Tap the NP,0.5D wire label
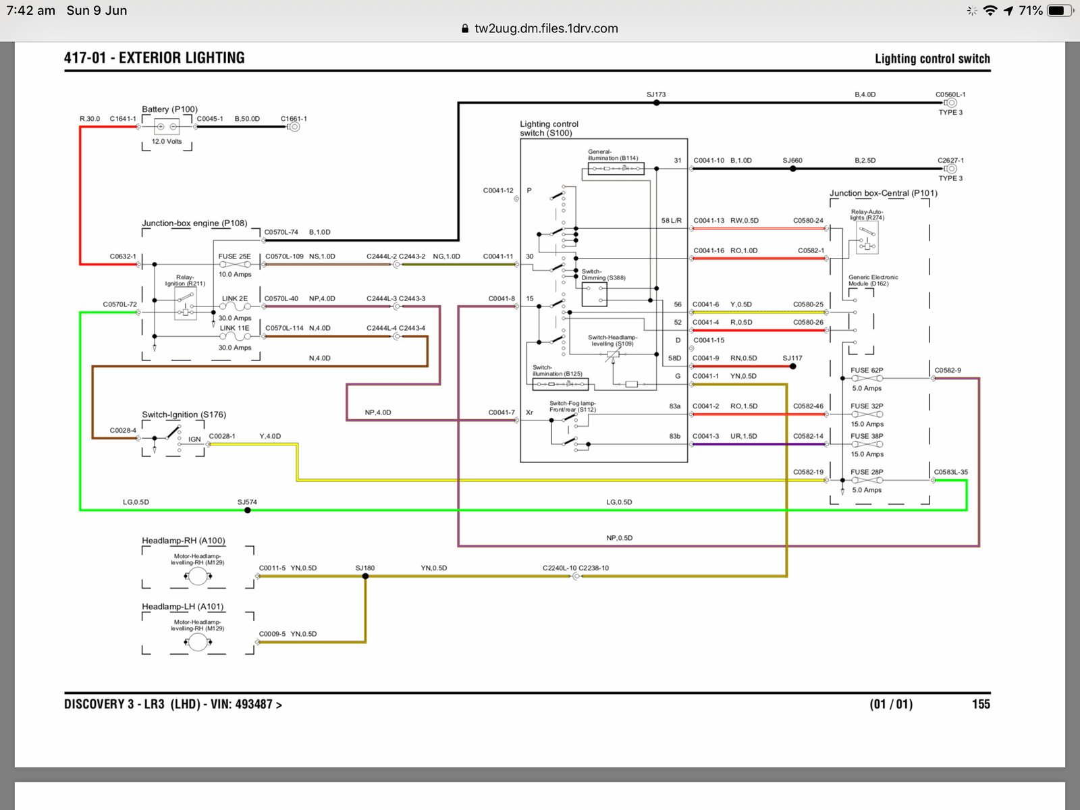The width and height of the screenshot is (1080, 810). (620, 538)
